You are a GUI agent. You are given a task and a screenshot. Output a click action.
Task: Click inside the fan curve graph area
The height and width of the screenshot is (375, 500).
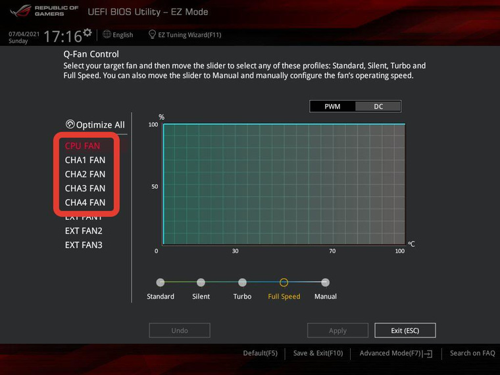point(284,184)
